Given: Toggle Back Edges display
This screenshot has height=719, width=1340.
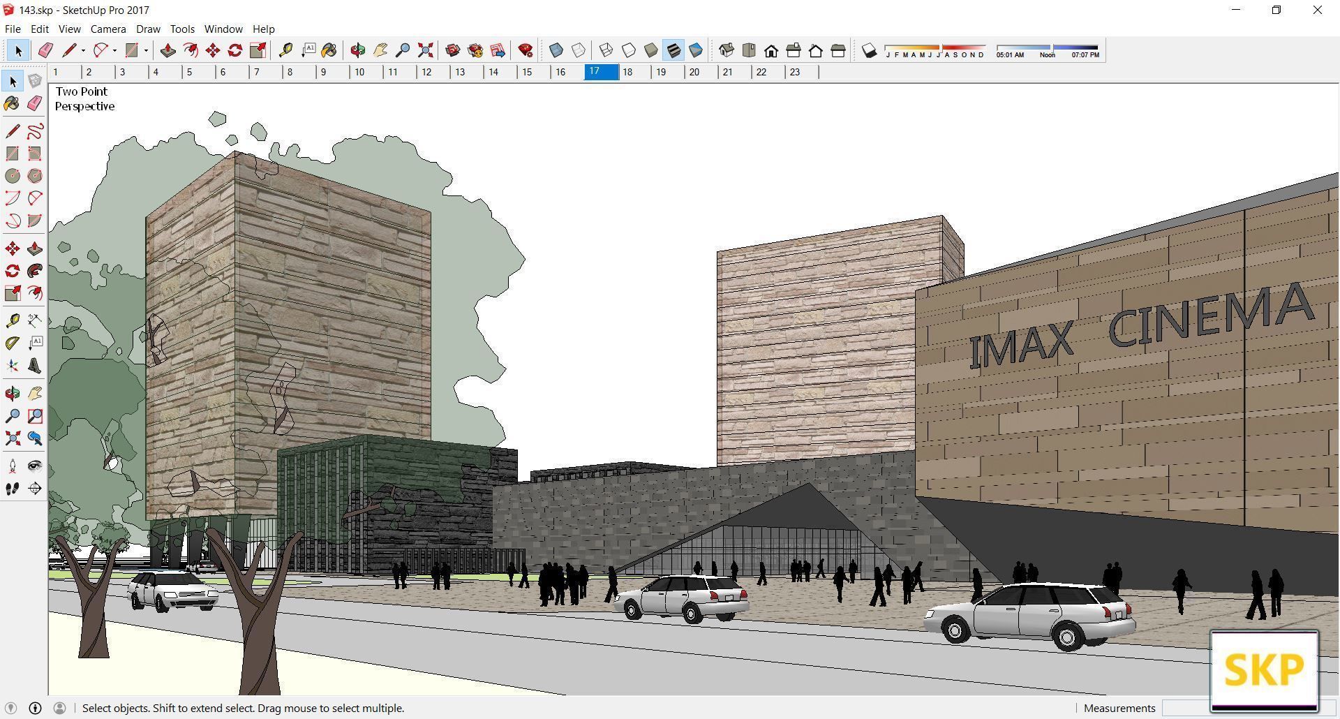Looking at the screenshot, I should pyautogui.click(x=579, y=50).
